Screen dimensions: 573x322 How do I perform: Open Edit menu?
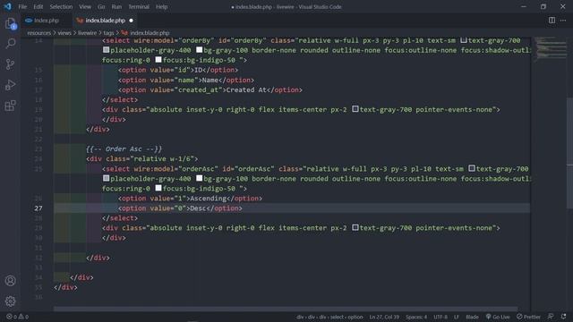38,6
